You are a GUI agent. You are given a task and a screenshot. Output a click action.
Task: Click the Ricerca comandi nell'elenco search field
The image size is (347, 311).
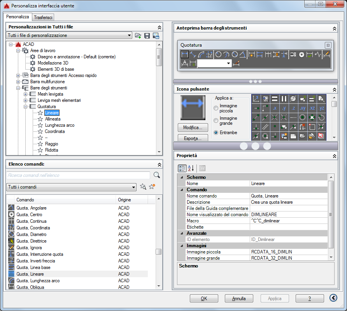tap(78, 175)
